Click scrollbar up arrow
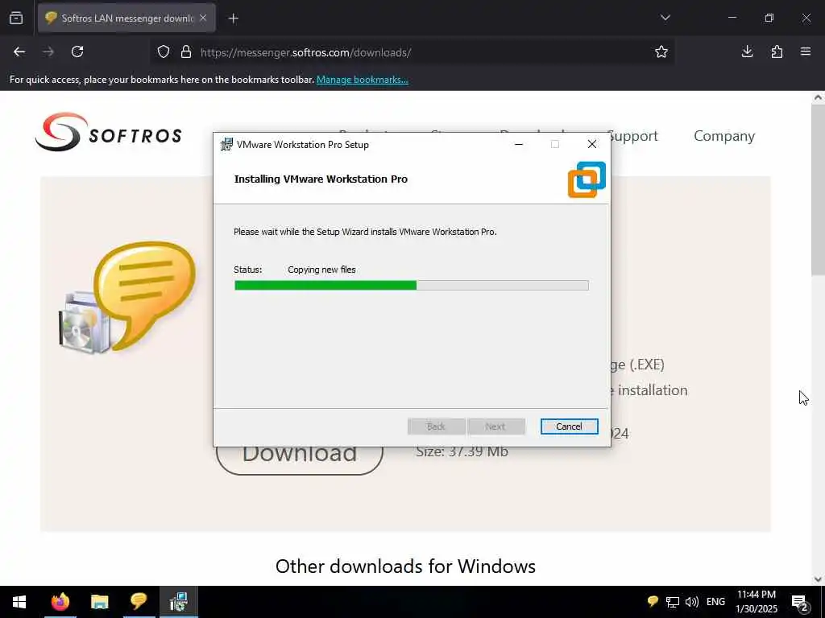Viewport: 825px width, 618px height. tap(818, 97)
